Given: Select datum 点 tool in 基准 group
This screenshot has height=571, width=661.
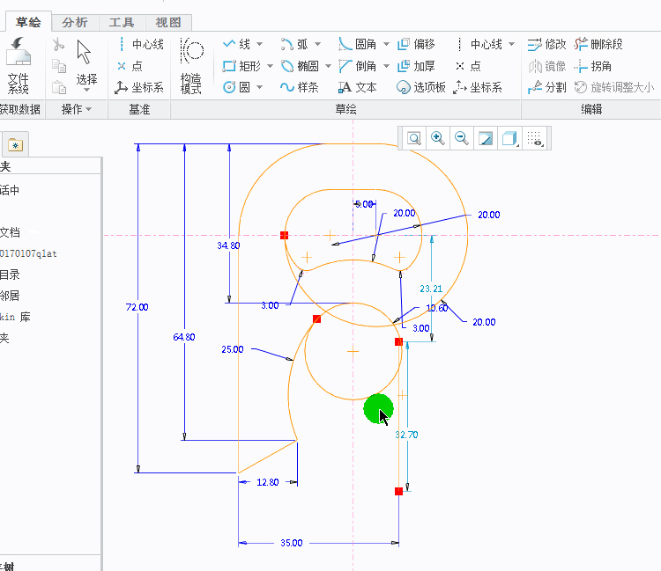Looking at the screenshot, I should (130, 66).
